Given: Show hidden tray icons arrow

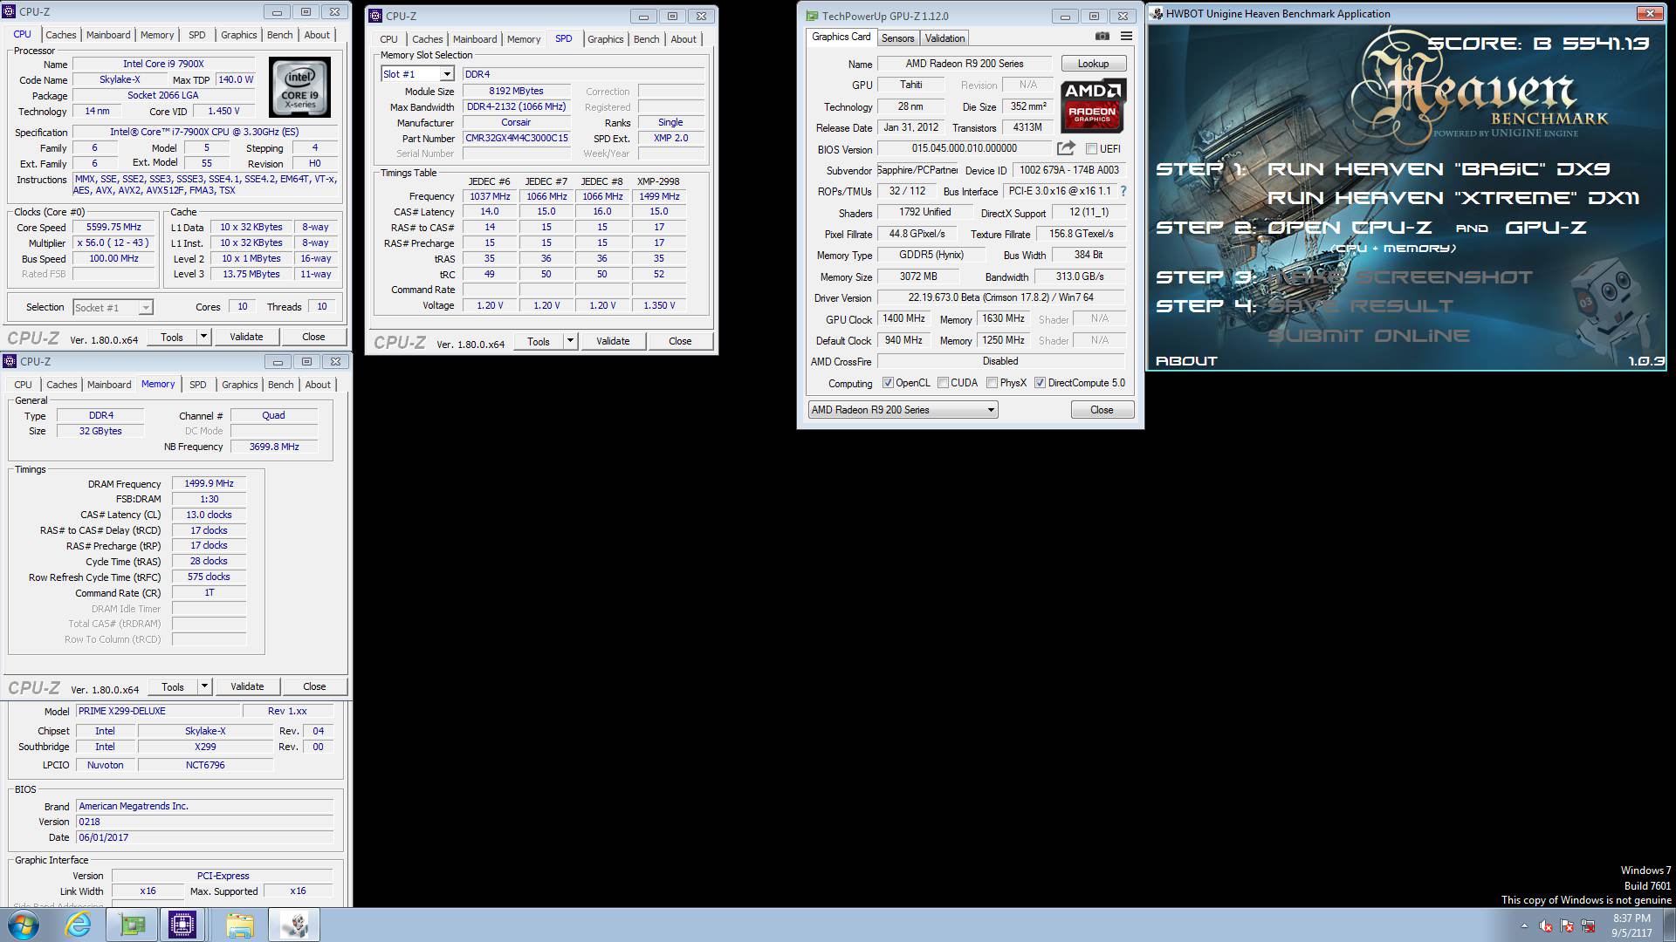Looking at the screenshot, I should (x=1525, y=926).
